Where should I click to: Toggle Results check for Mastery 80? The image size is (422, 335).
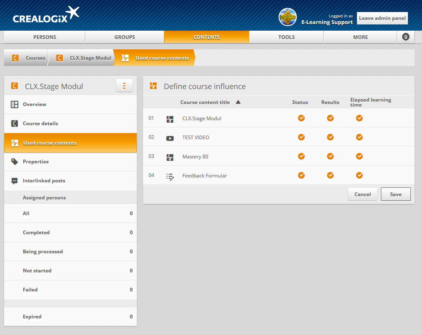point(330,156)
